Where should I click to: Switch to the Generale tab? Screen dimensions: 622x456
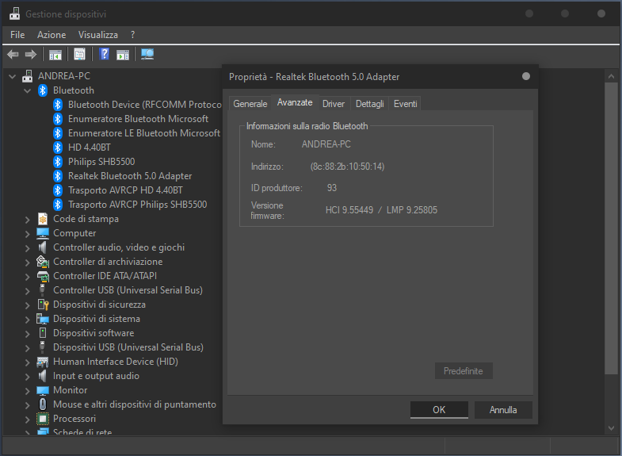pos(250,104)
